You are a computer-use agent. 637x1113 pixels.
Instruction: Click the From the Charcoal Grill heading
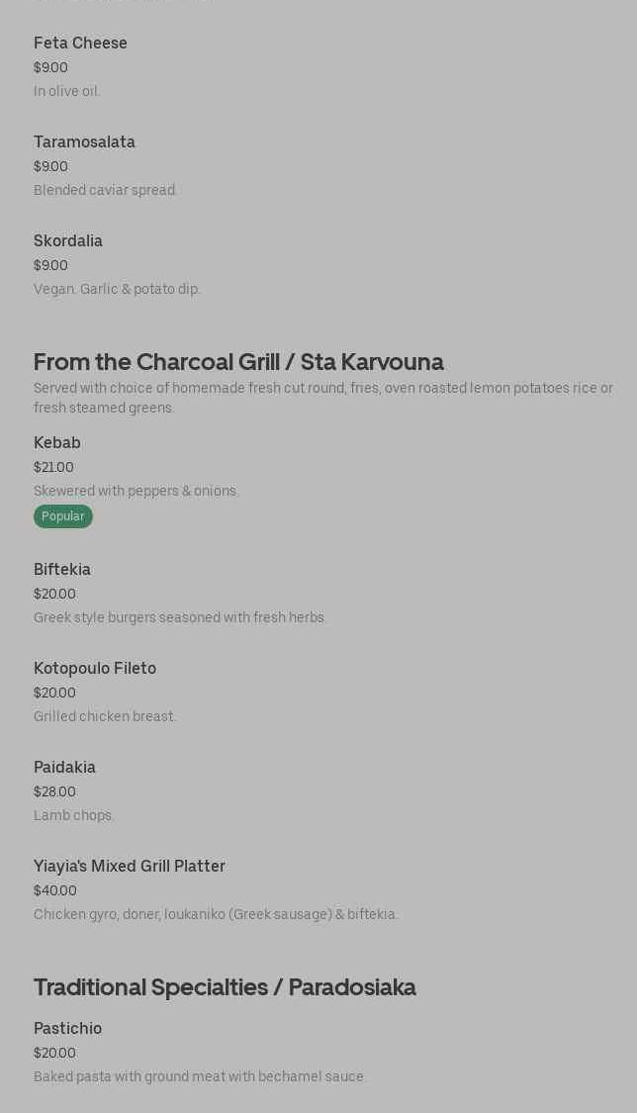pyautogui.click(x=238, y=362)
